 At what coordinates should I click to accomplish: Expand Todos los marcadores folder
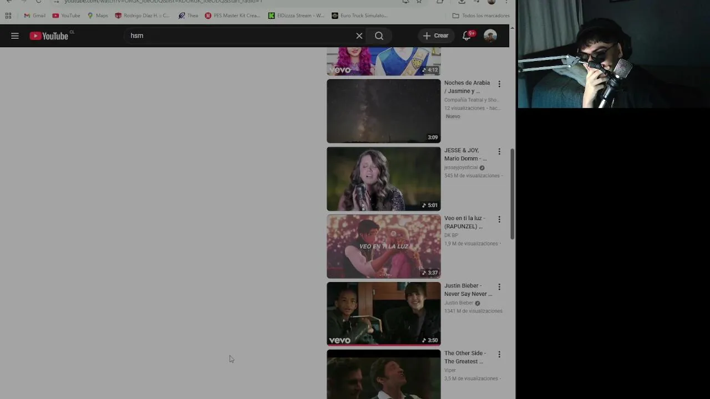point(481,16)
